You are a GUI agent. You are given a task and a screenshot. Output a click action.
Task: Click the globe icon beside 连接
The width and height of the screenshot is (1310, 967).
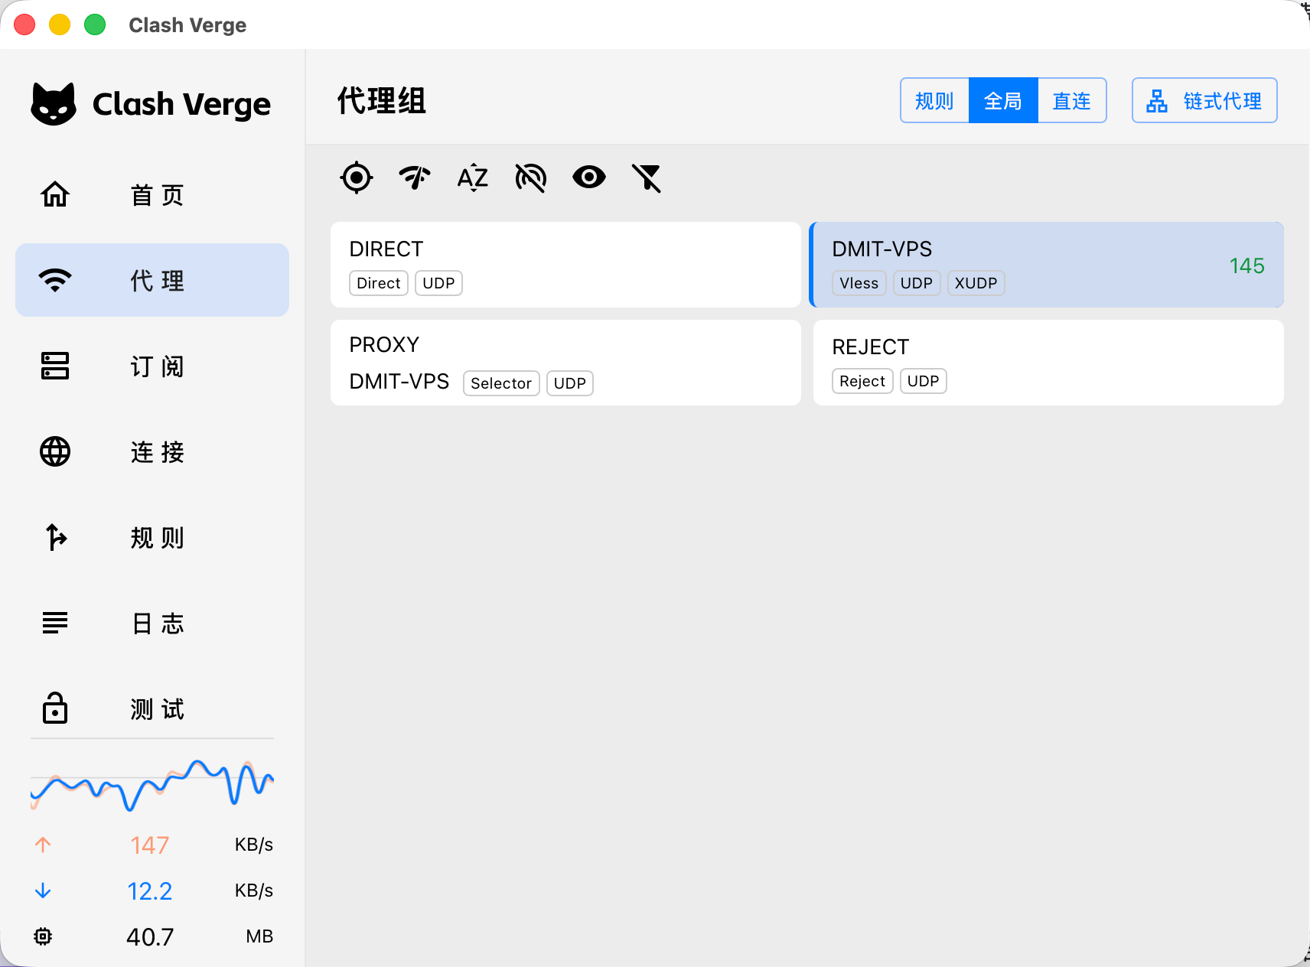coord(55,451)
